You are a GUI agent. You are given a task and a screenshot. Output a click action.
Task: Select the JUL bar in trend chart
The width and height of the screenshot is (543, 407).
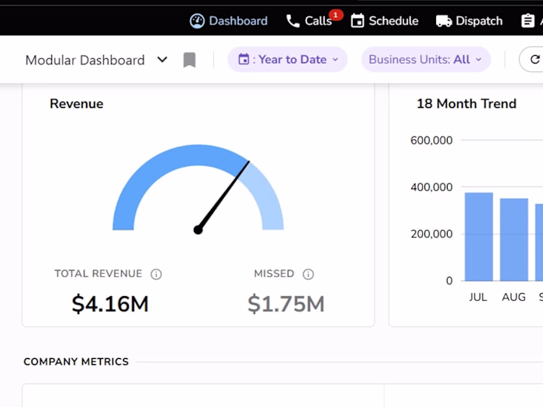click(x=479, y=236)
